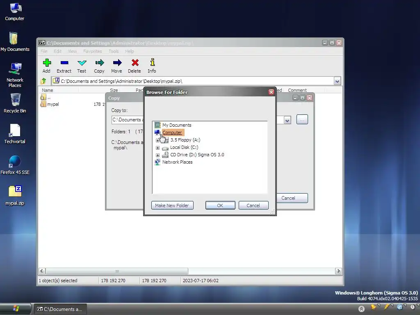This screenshot has height=315, width=420.
Task: Expand the Local Disk (C:) node
Action: pyautogui.click(x=158, y=148)
